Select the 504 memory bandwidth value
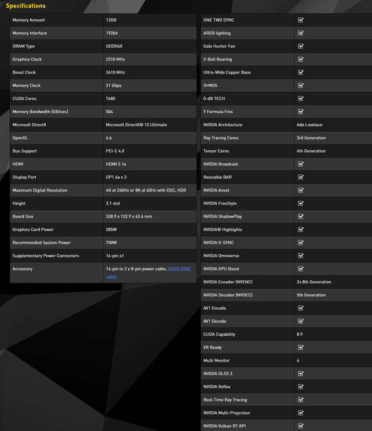Screen dimensions: 372x431 109,111
